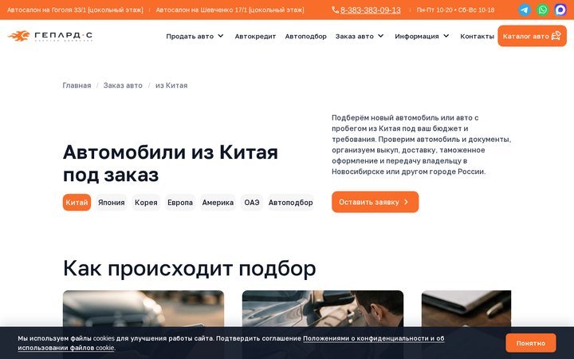Go to the Контакты page
The height and width of the screenshot is (359, 574).
477,36
